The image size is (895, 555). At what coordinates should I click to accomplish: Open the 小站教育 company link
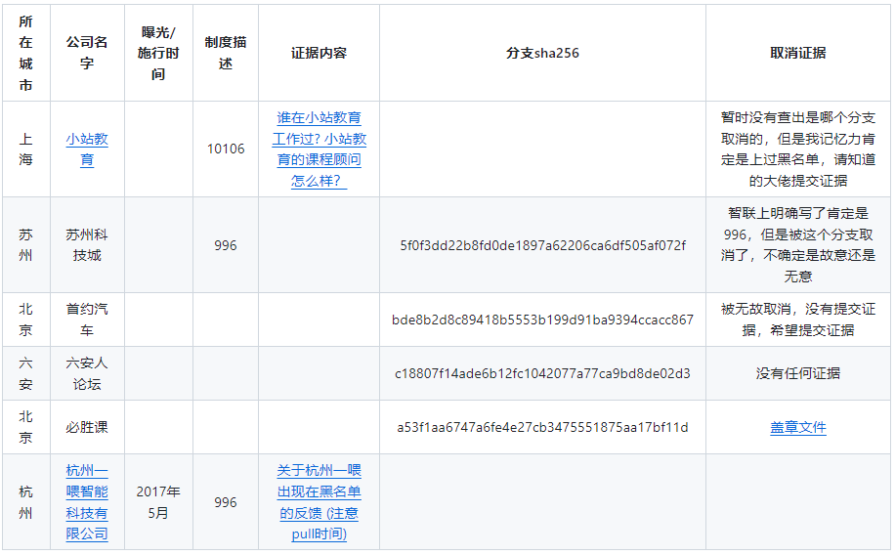(x=87, y=149)
